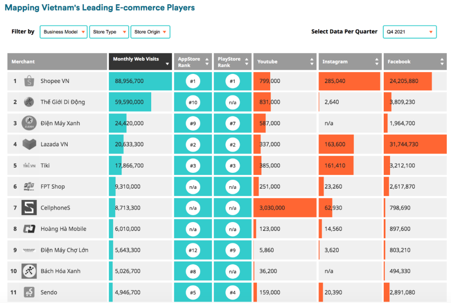Change the Q4 2021 quarter selector

[x=409, y=32]
